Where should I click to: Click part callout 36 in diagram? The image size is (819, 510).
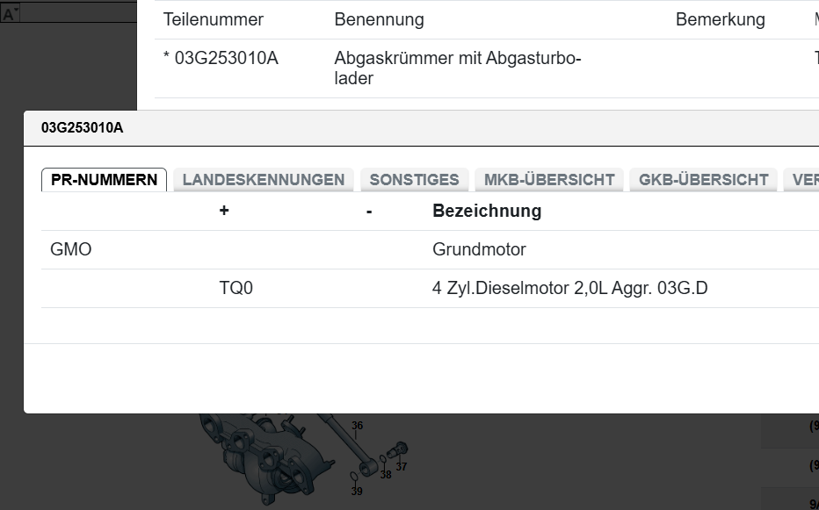click(357, 427)
